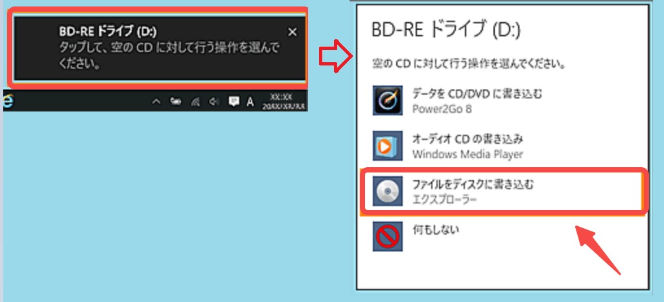Toggle the IME input mode 'A' indicator
The image size is (664, 302).
pos(250,102)
